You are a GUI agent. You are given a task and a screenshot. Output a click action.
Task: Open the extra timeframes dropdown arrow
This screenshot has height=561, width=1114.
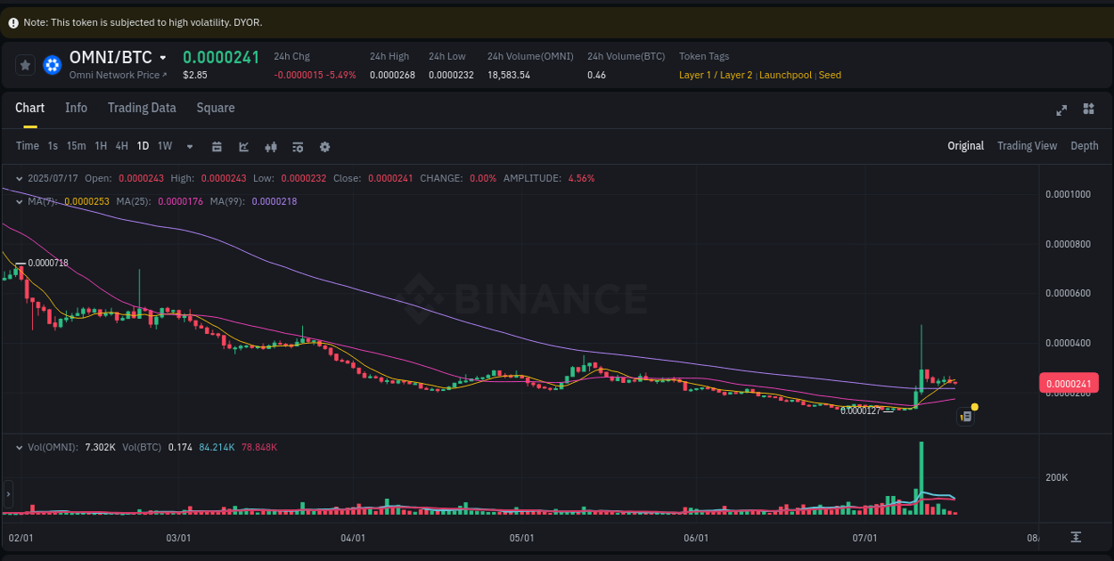[189, 146]
